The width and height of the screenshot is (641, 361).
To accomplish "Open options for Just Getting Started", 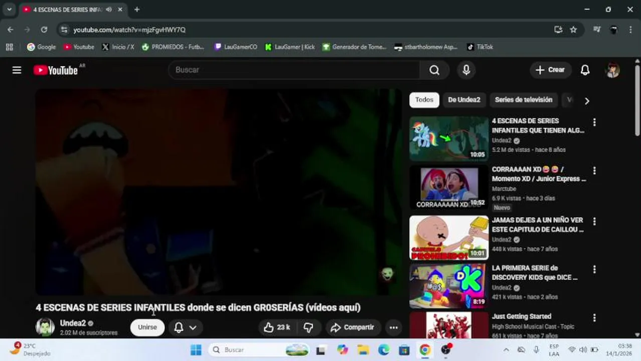I will 594,318.
